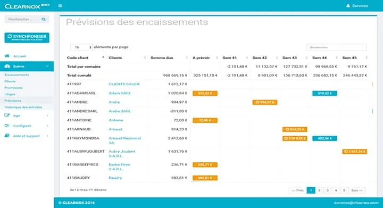Sort by A prévoir column arrow
383x208 pixels.
217,57
